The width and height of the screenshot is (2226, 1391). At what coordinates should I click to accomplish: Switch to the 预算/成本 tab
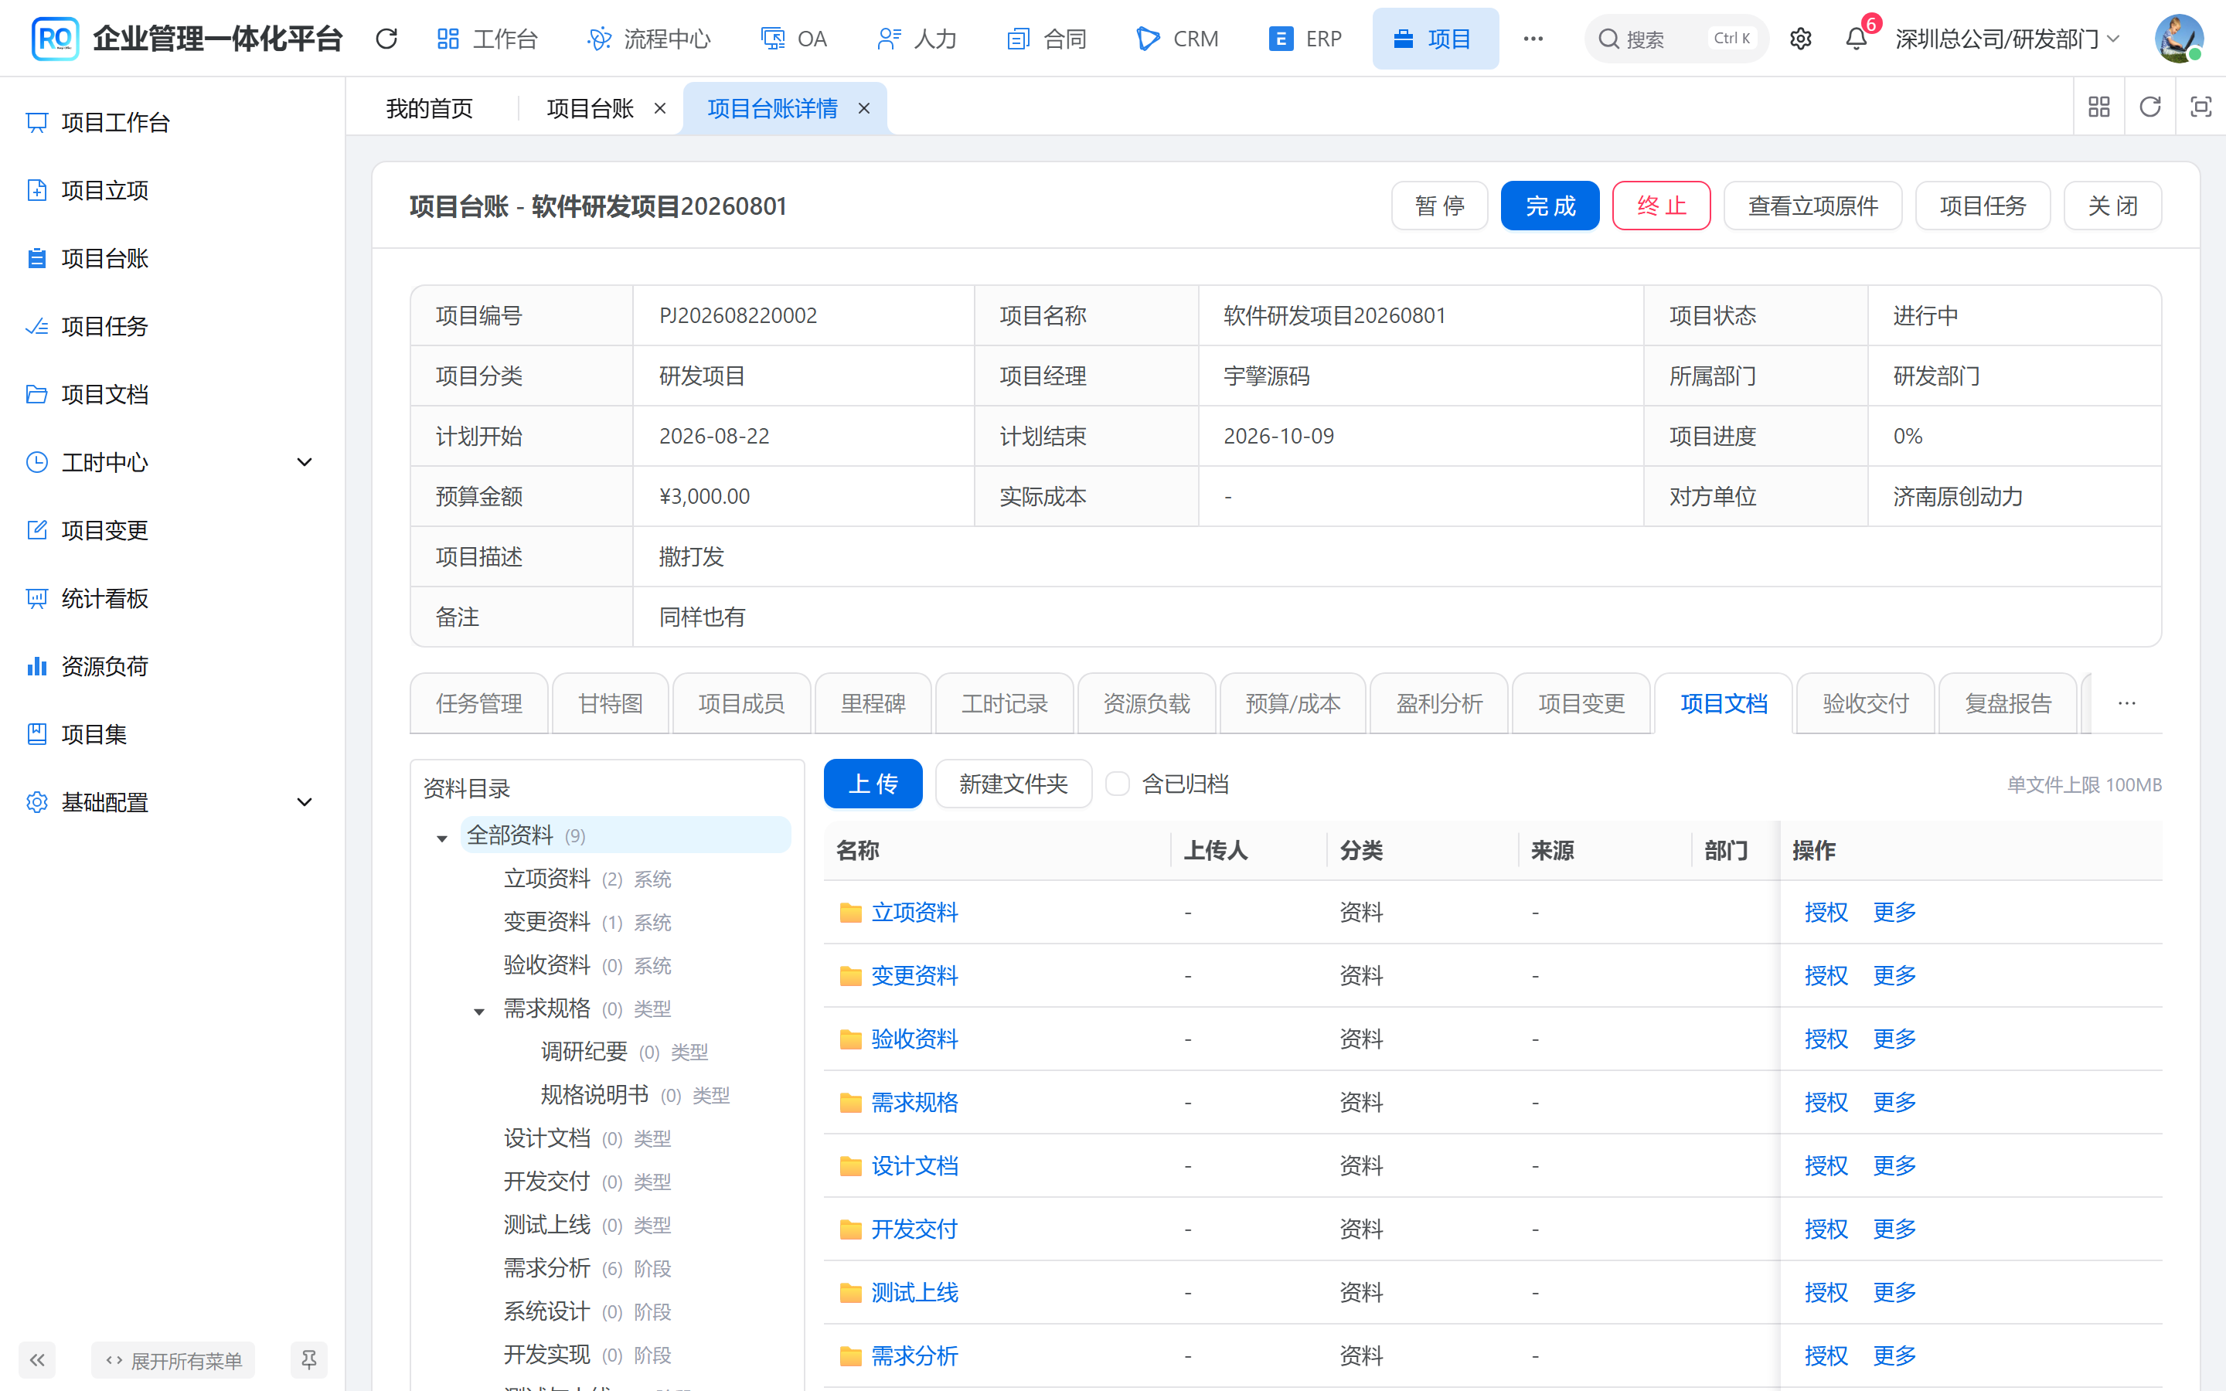tap(1292, 704)
